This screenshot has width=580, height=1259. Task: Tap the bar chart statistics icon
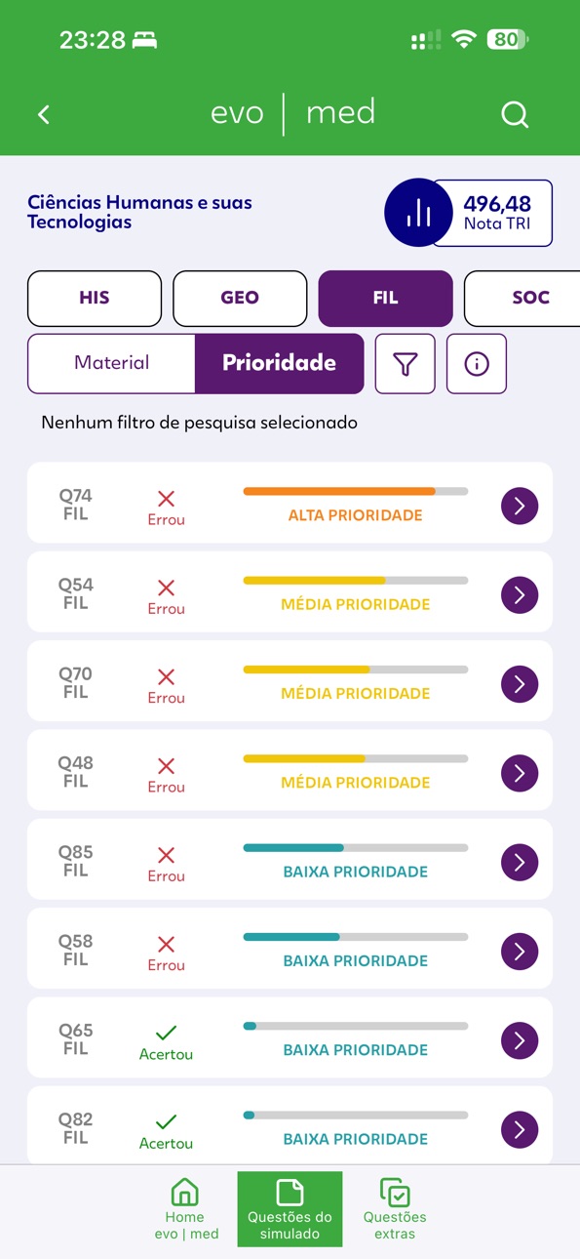tap(418, 213)
